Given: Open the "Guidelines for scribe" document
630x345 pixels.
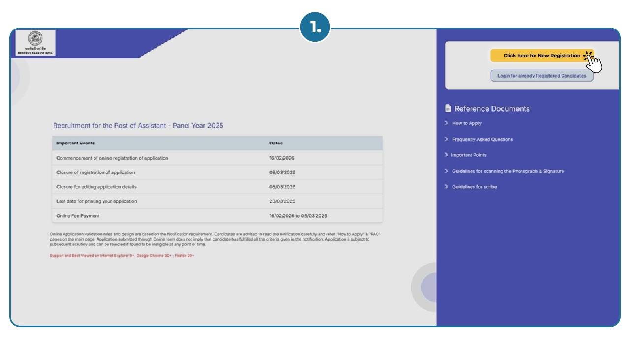Looking at the screenshot, I should click(474, 187).
